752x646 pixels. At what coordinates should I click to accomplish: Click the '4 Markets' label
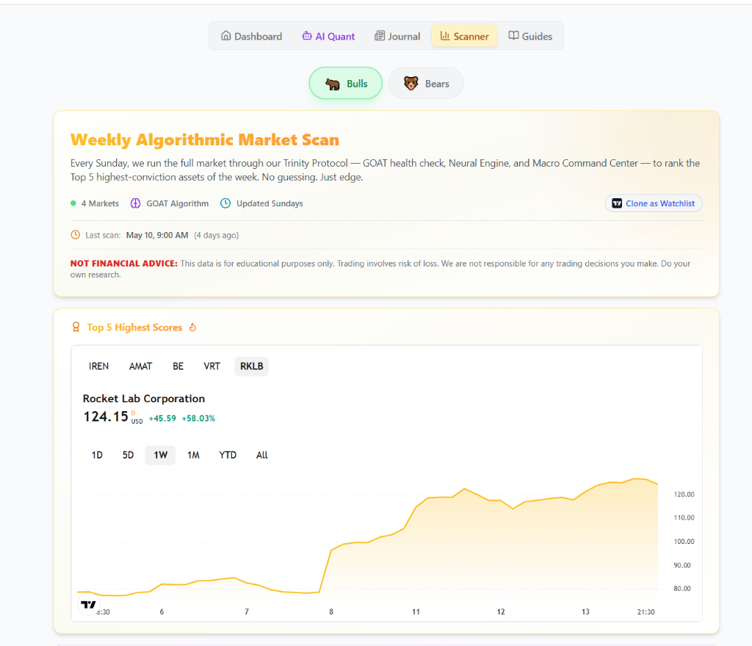(100, 203)
